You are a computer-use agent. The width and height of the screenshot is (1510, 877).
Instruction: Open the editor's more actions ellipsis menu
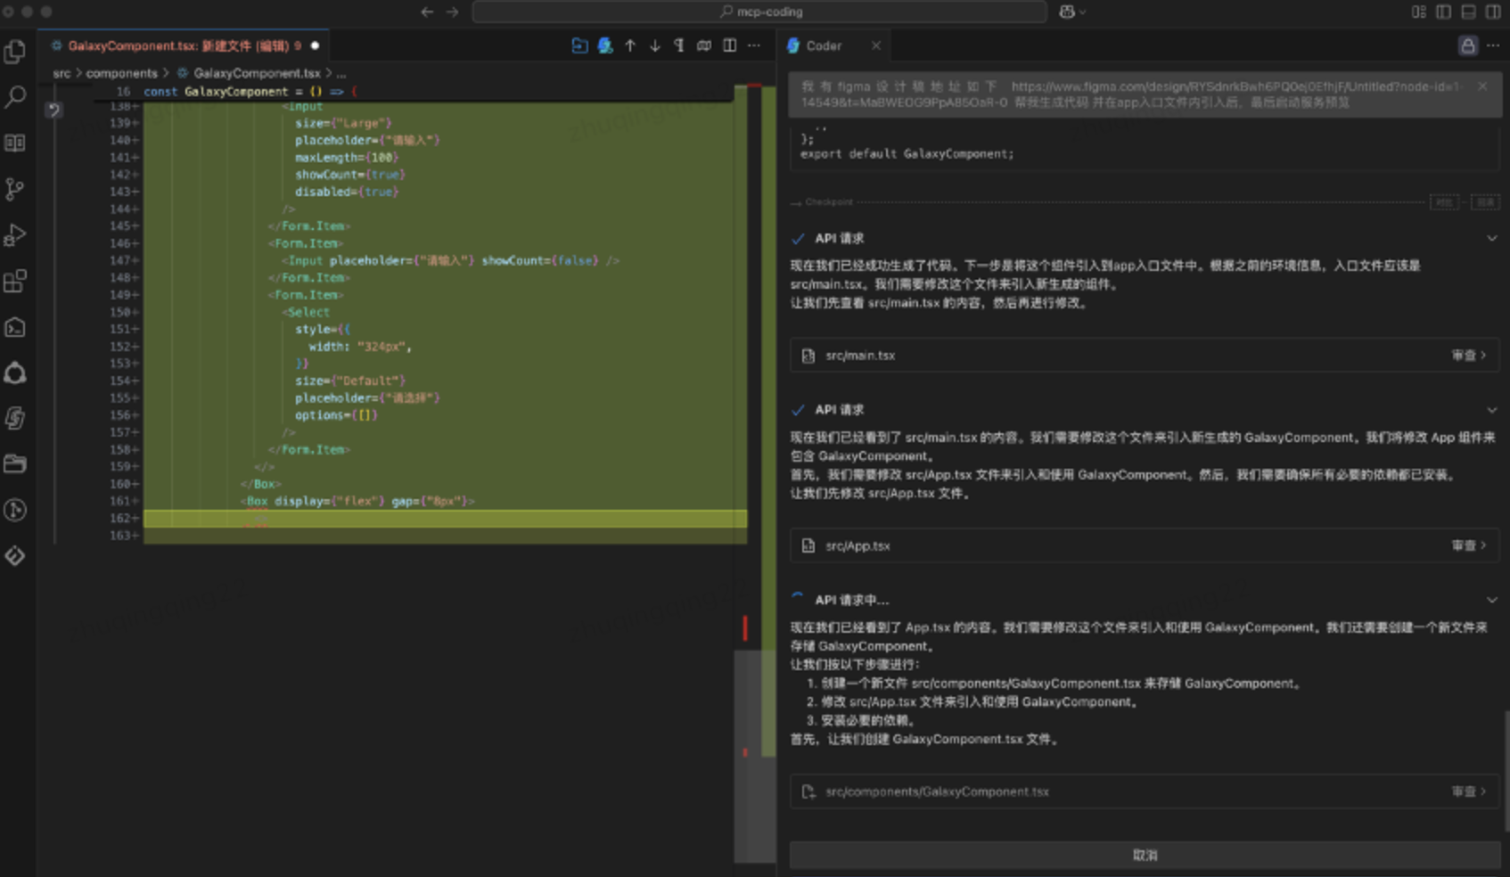(x=754, y=45)
